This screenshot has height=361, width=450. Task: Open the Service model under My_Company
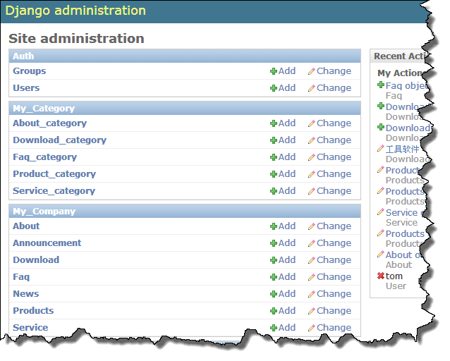point(30,328)
